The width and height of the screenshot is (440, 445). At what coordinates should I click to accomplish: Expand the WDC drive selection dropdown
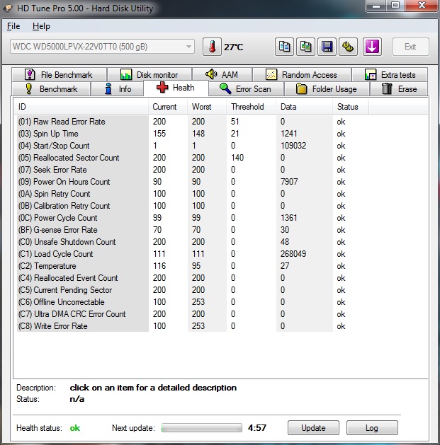pyautogui.click(x=188, y=47)
